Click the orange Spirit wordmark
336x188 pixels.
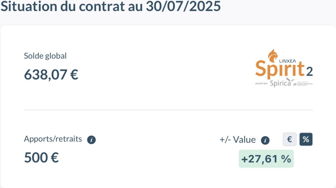(x=280, y=69)
